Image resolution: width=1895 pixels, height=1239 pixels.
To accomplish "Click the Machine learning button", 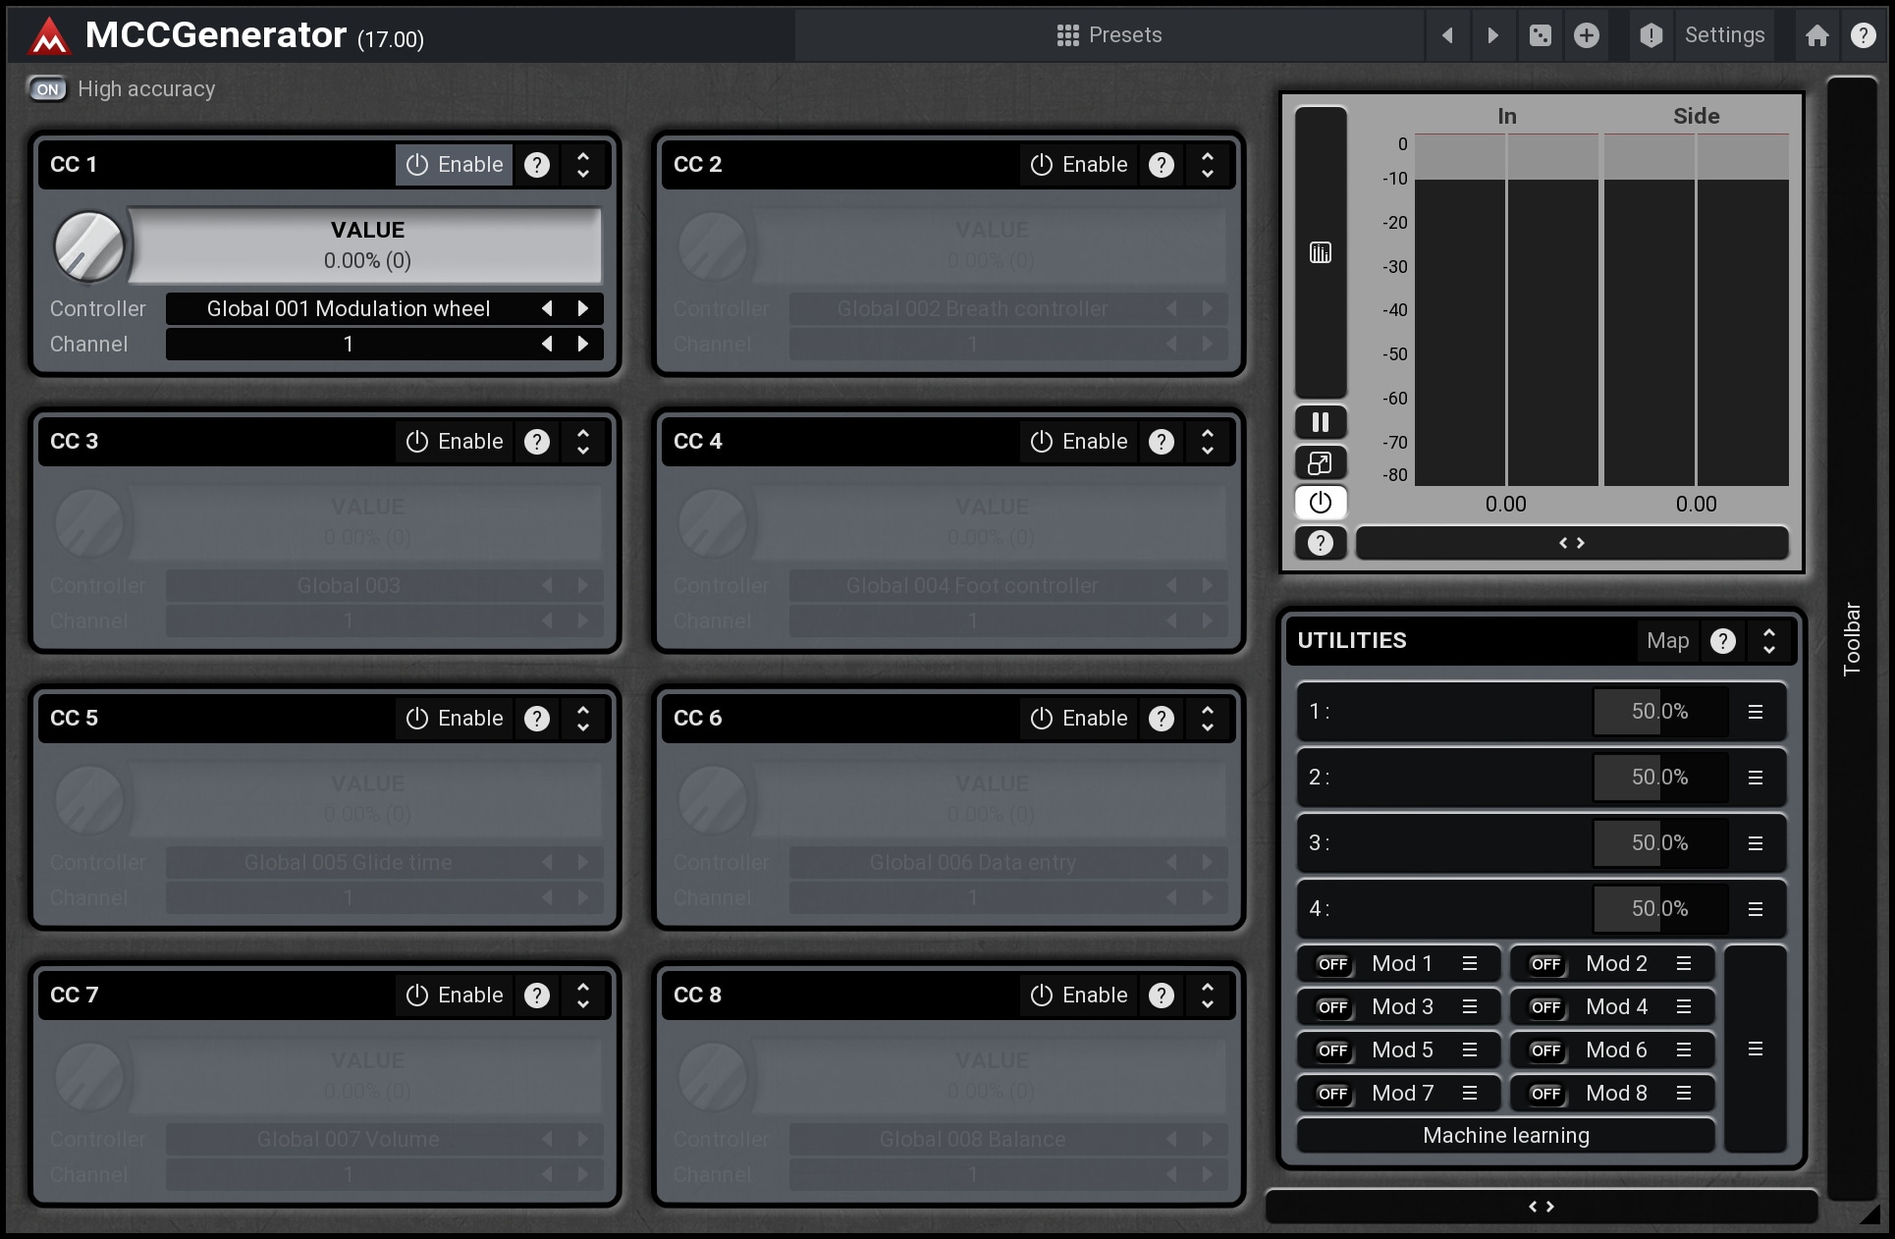I will 1505,1136.
